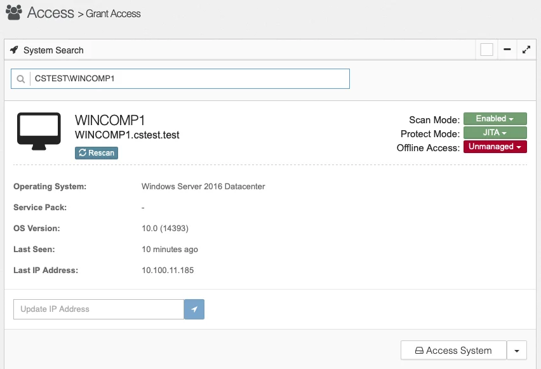541x369 pixels.
Task: Click the rocket icon beside System Search
Action: point(14,50)
